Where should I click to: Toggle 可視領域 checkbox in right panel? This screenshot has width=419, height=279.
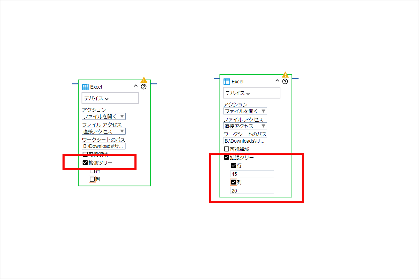pyautogui.click(x=226, y=149)
